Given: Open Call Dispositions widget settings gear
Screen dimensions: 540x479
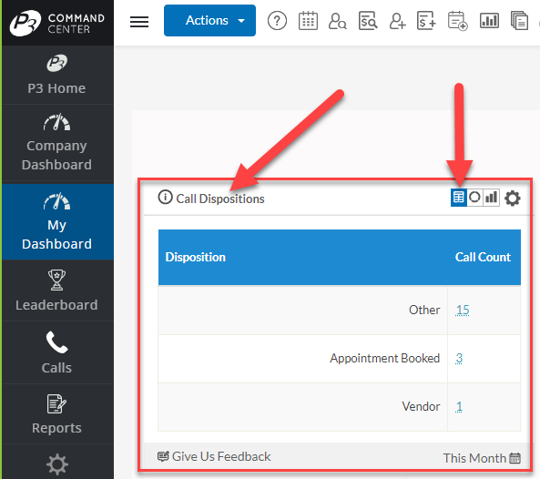Looking at the screenshot, I should 513,199.
